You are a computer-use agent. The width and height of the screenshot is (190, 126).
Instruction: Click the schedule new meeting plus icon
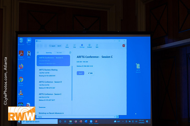point(70,52)
